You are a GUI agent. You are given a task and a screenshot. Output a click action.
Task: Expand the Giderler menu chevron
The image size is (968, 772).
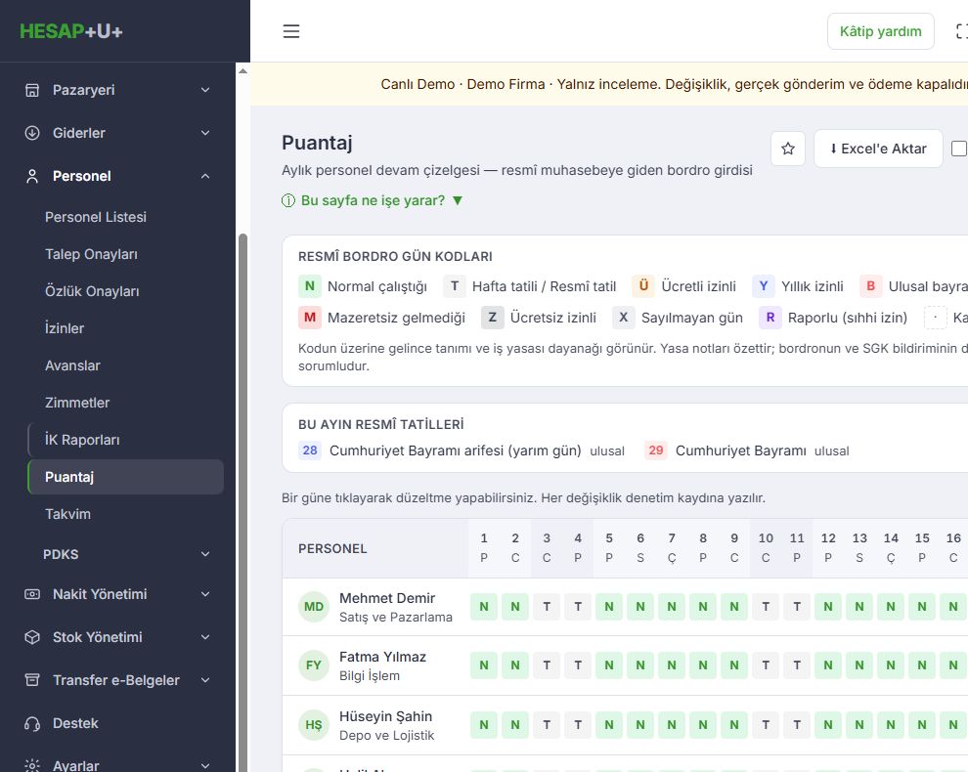[205, 133]
